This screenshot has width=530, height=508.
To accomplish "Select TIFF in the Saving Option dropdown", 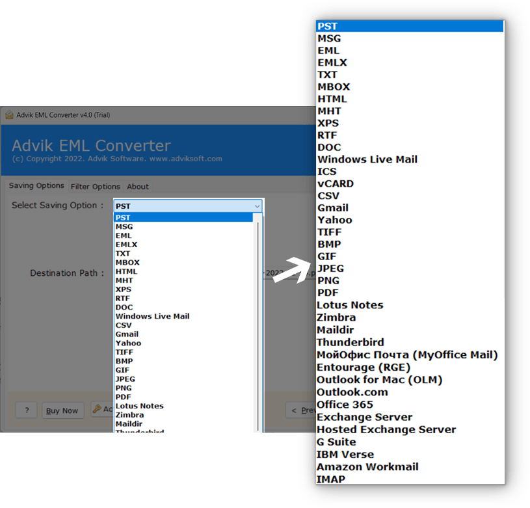I will 183,352.
